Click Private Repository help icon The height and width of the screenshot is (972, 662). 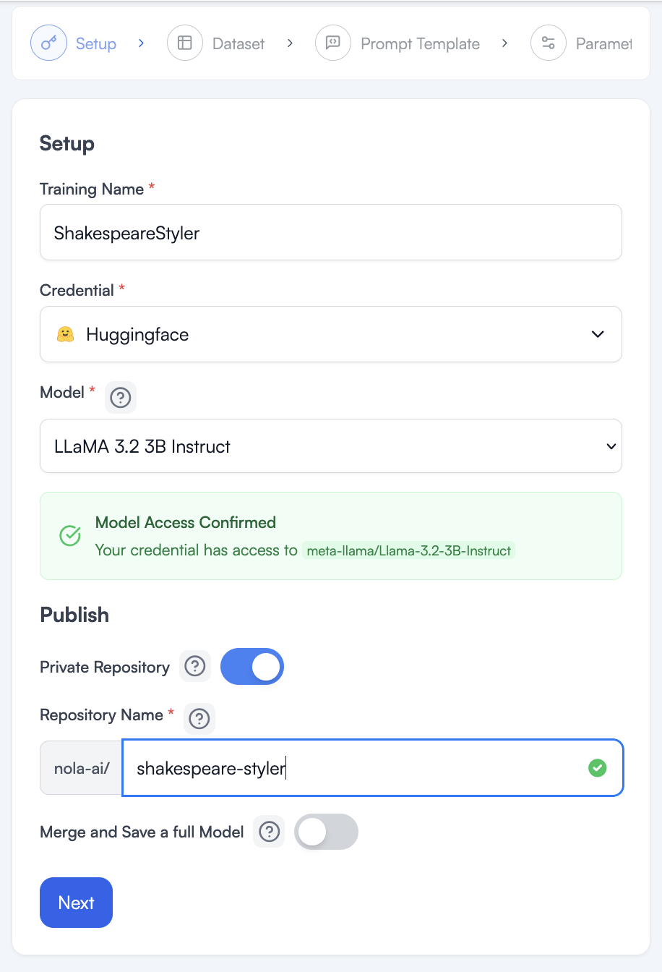(x=195, y=666)
